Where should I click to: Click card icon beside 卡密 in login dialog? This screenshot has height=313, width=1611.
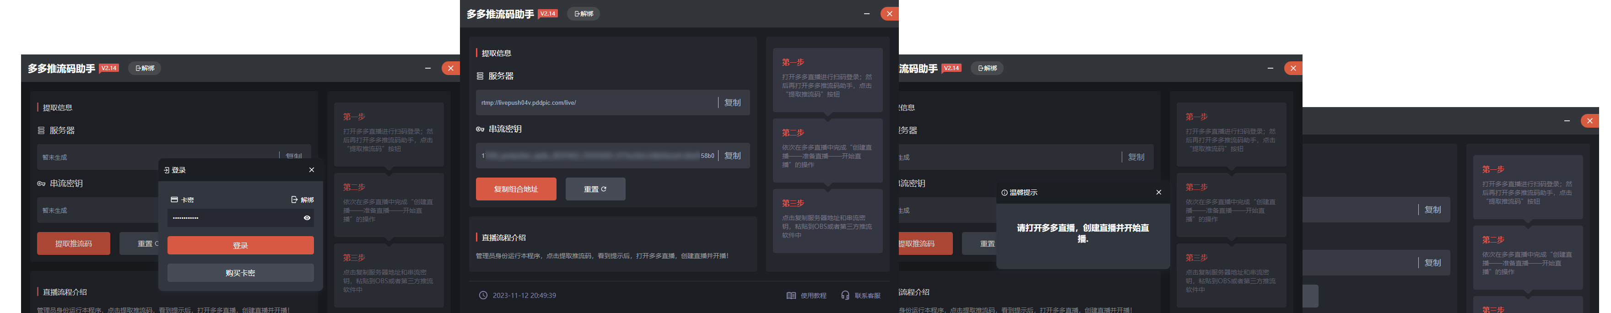[x=174, y=200]
